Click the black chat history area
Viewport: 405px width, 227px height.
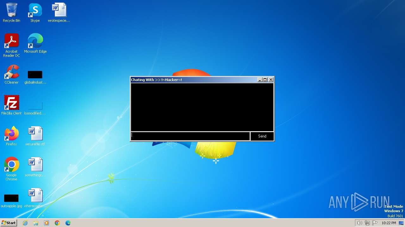click(202, 107)
